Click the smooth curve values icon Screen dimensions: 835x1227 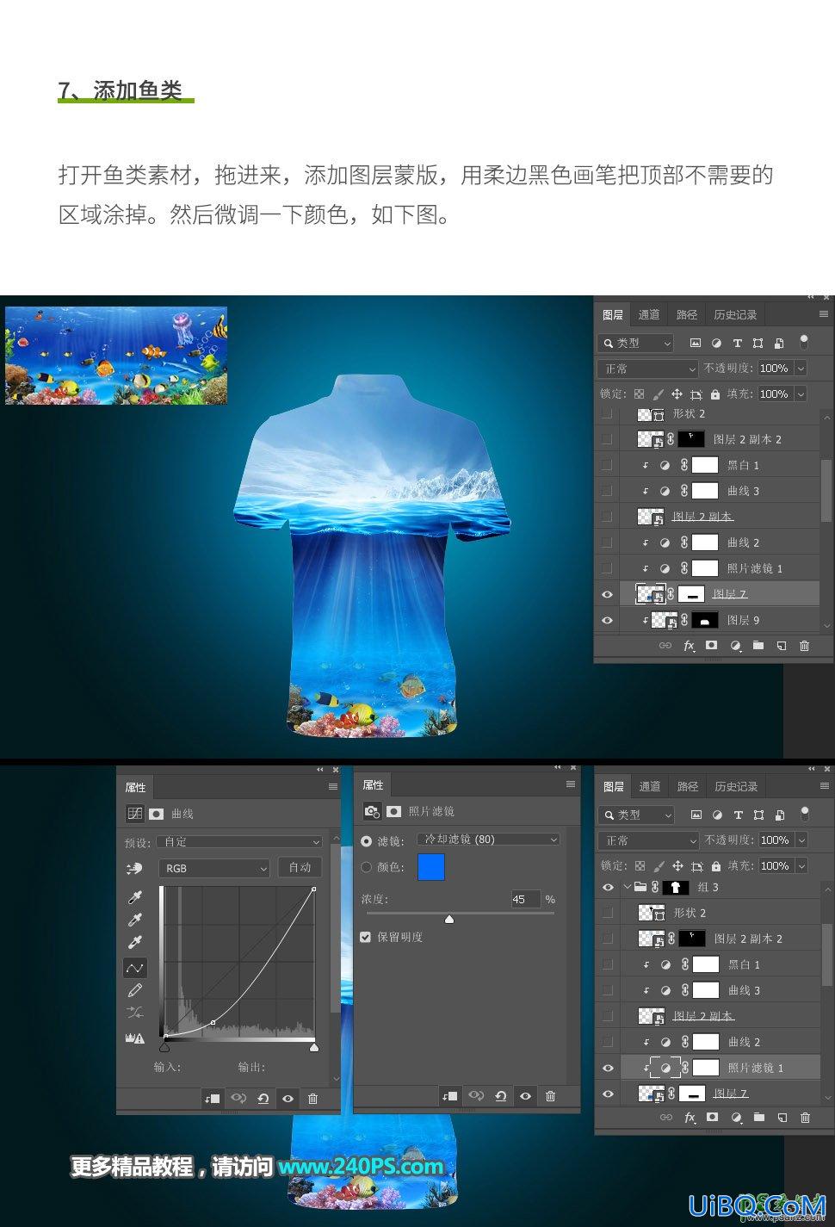pyautogui.click(x=134, y=1013)
